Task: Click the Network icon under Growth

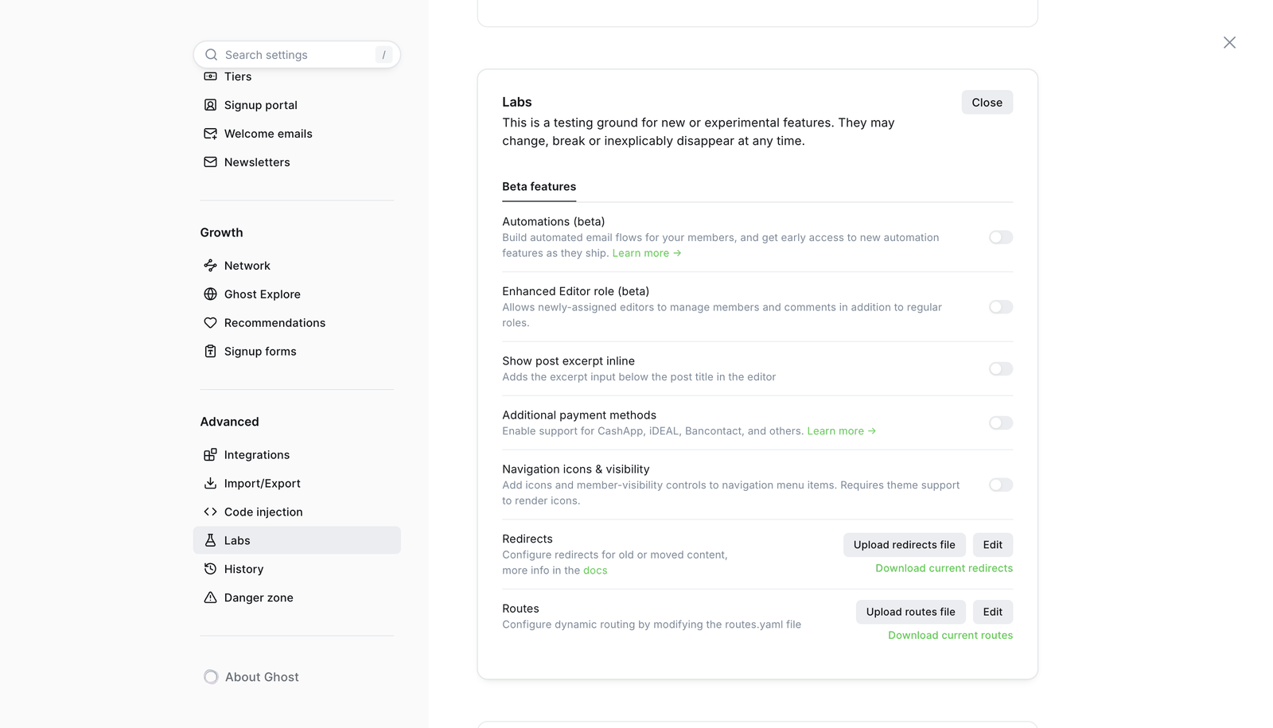Action: (x=210, y=266)
